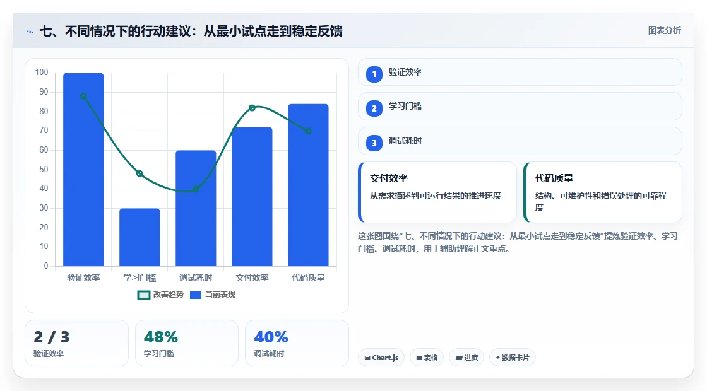707x391 pixels.
Task: Click the text 从需求描述到可运行结果的推进速度
Action: [x=436, y=195]
